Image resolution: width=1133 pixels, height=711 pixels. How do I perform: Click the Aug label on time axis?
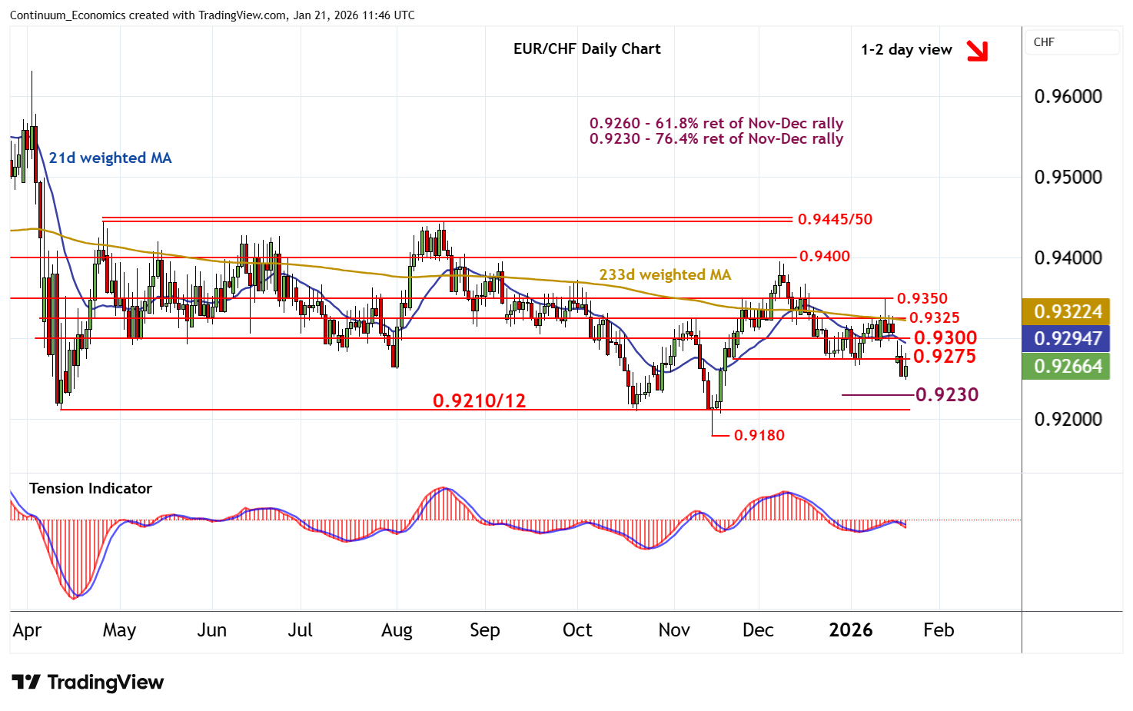pyautogui.click(x=397, y=630)
